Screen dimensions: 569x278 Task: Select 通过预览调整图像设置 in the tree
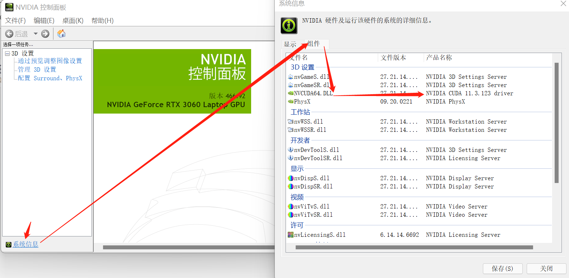coord(50,61)
